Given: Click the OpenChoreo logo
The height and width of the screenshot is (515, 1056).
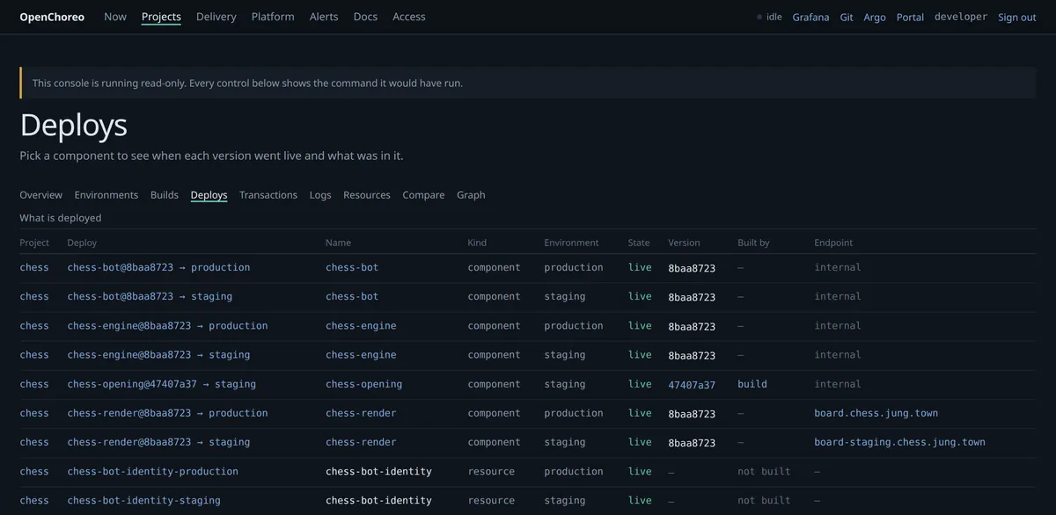Looking at the screenshot, I should 52,17.
